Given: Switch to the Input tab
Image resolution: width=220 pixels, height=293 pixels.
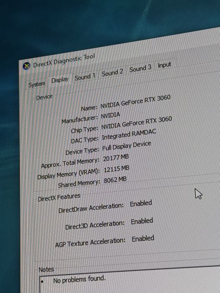Looking at the screenshot, I should (164, 65).
